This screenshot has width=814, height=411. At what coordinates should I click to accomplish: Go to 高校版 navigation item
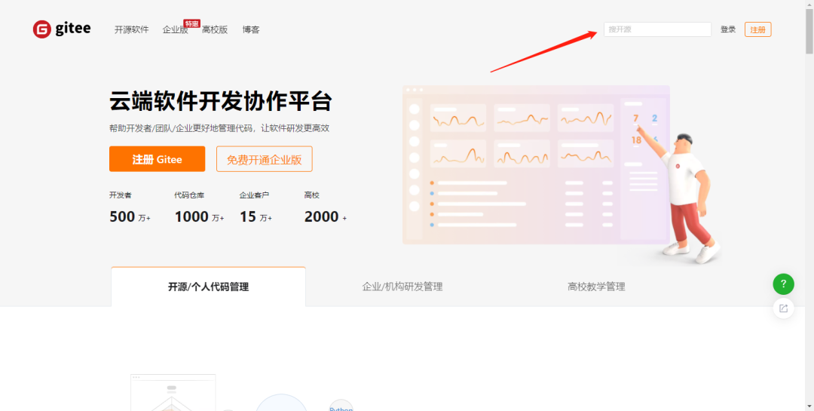coord(215,29)
